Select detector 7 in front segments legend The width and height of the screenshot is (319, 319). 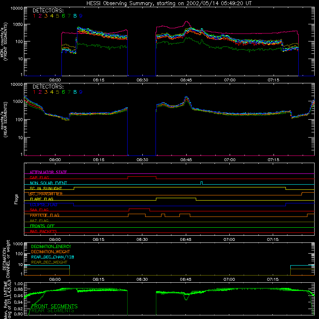pos(69,16)
